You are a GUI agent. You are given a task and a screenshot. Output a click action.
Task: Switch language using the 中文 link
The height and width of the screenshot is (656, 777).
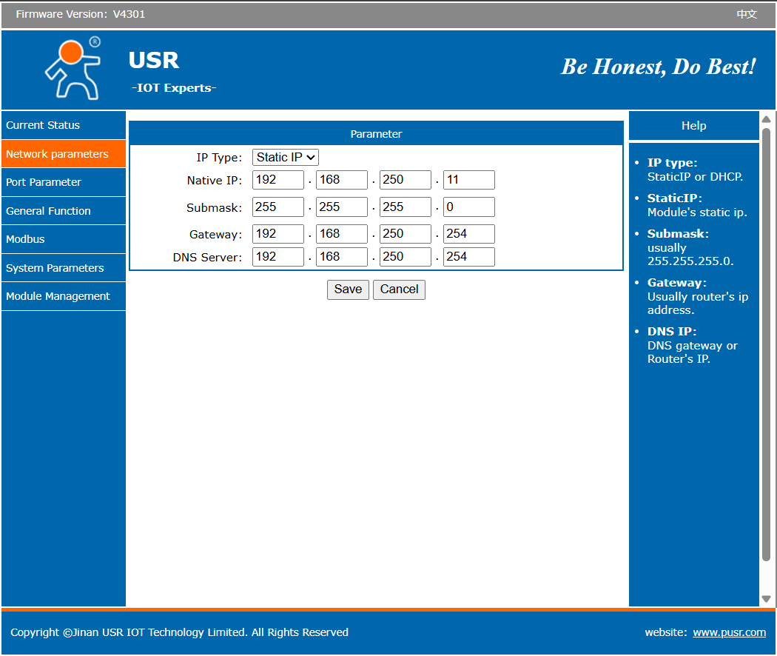pos(747,14)
